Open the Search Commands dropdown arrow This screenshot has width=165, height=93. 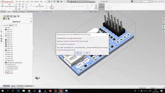pos(152,2)
